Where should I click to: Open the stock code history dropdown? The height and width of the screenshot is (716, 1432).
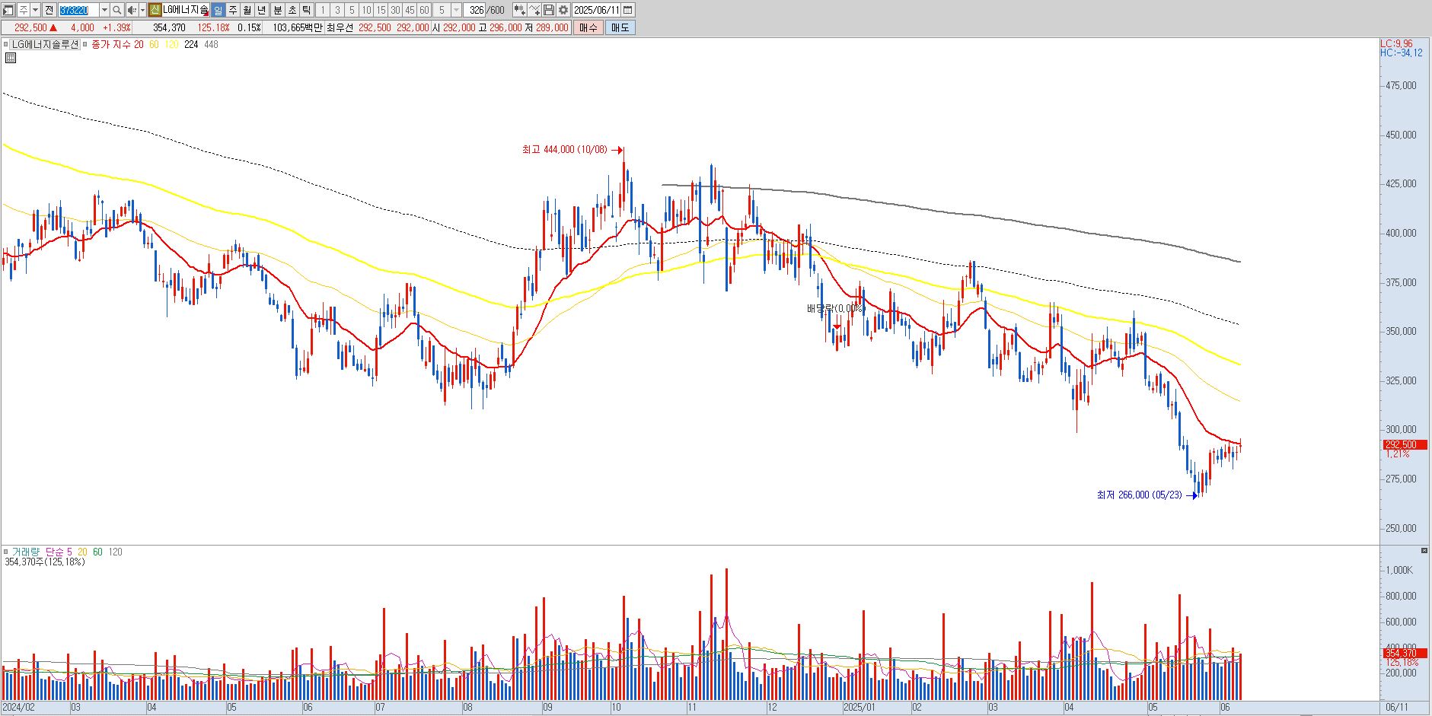click(104, 10)
